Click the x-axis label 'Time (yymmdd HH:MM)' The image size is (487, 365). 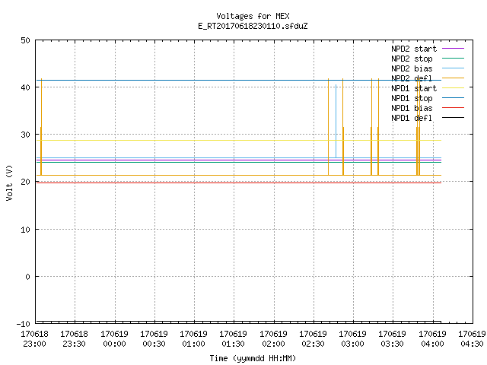click(x=253, y=358)
